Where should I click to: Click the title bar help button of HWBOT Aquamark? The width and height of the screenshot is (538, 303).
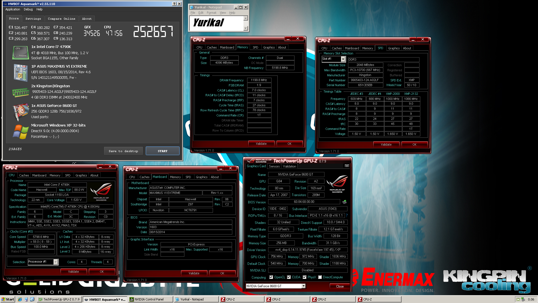click(174, 4)
